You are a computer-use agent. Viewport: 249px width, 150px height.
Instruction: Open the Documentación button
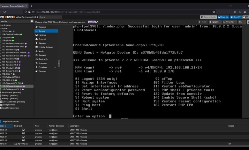(208, 17)
